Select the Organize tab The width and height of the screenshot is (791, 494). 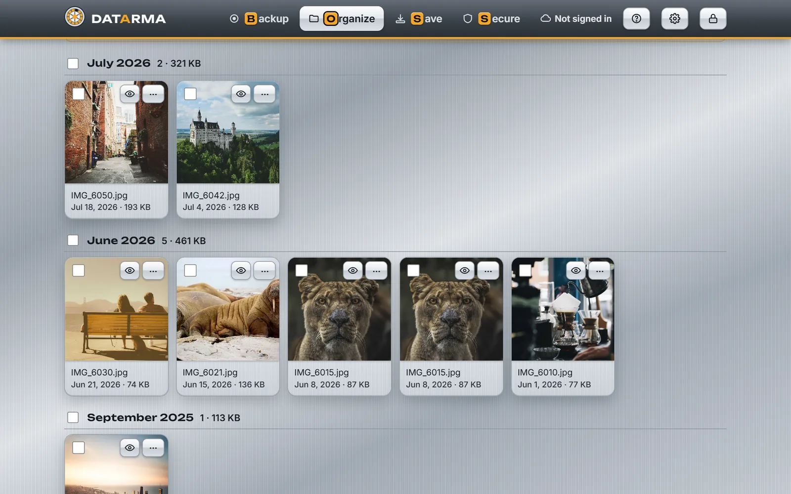tap(342, 19)
